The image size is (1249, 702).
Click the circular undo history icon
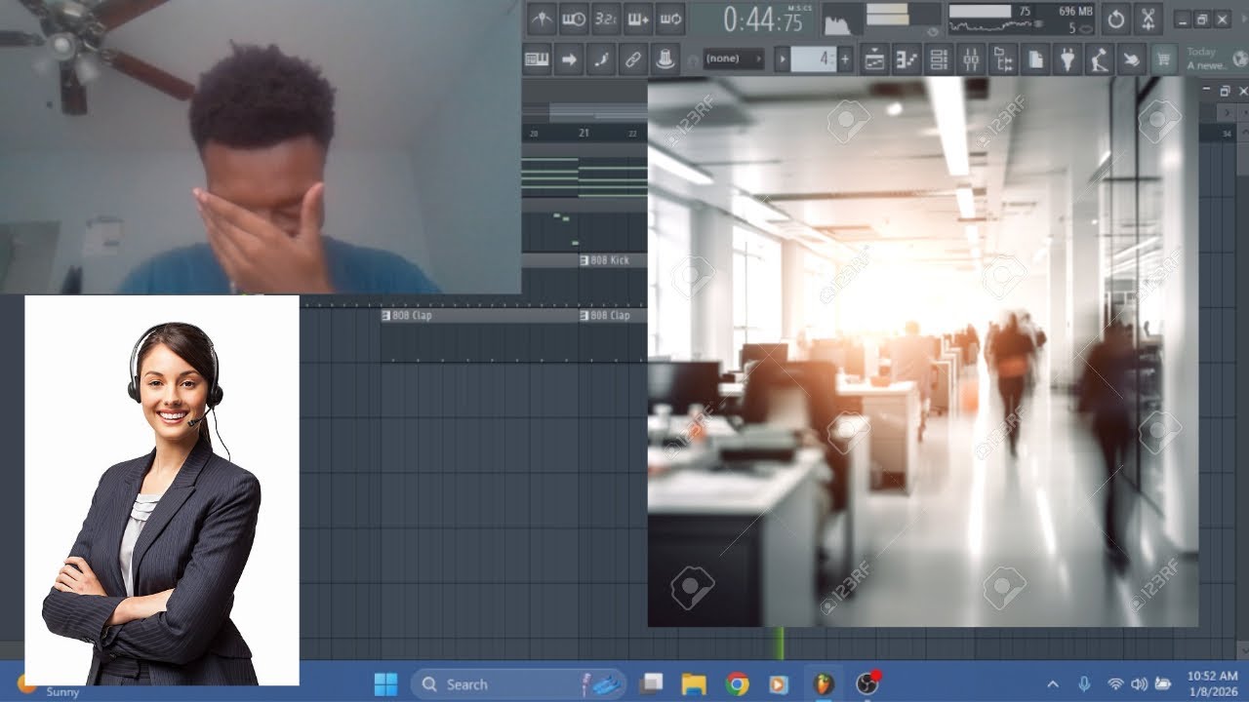click(1116, 19)
